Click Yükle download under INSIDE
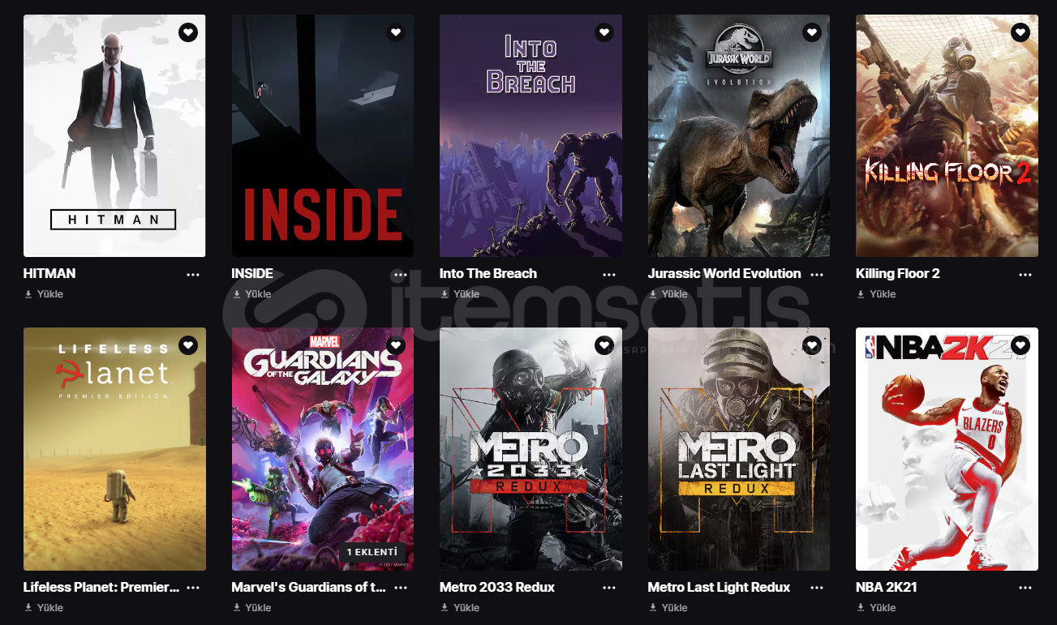Viewport: 1057px width, 625px height. click(252, 294)
